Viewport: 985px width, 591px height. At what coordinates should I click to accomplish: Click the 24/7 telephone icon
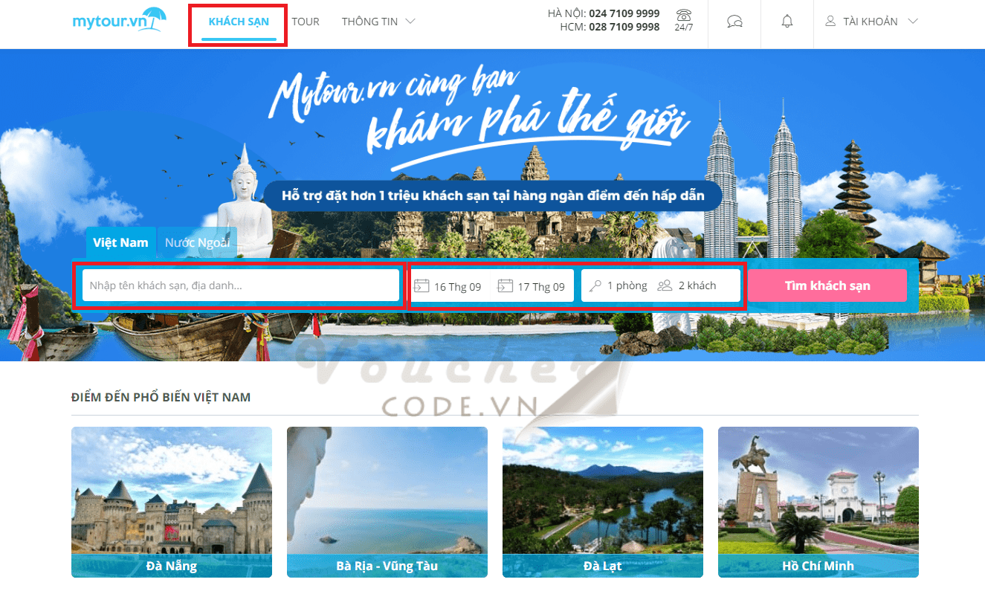(684, 16)
